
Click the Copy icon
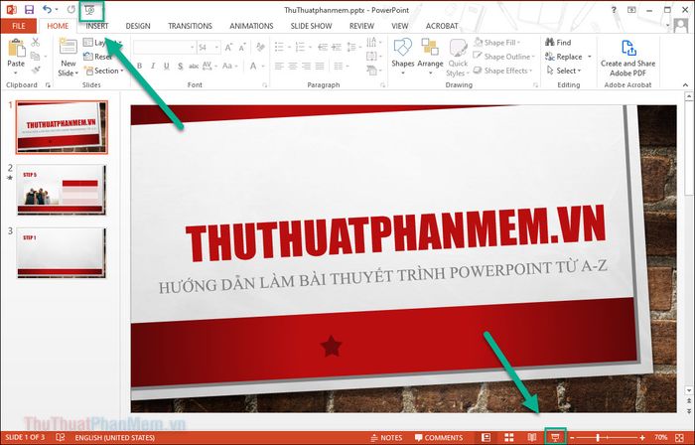coord(36,57)
